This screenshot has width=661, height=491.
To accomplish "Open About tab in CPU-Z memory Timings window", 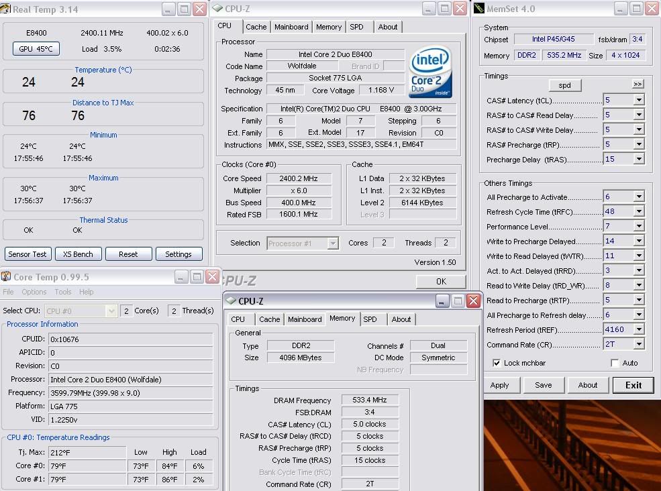I will pyautogui.click(x=401, y=319).
